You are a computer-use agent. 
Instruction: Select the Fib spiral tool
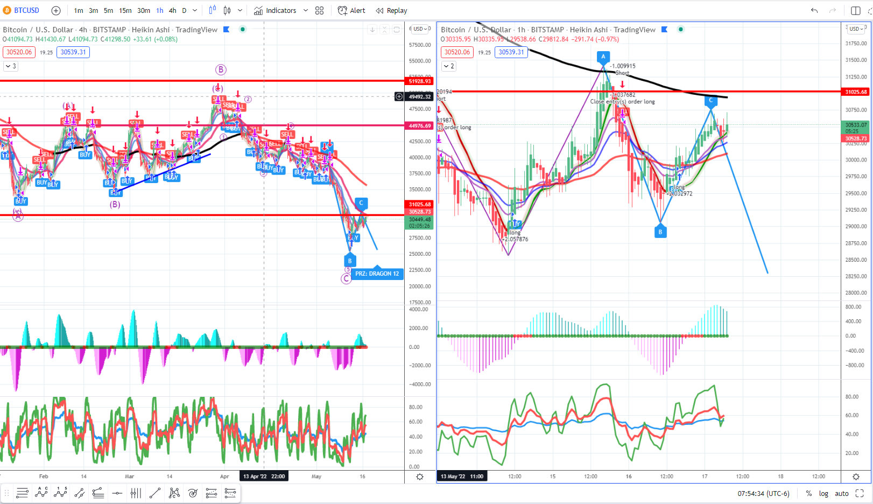click(193, 493)
